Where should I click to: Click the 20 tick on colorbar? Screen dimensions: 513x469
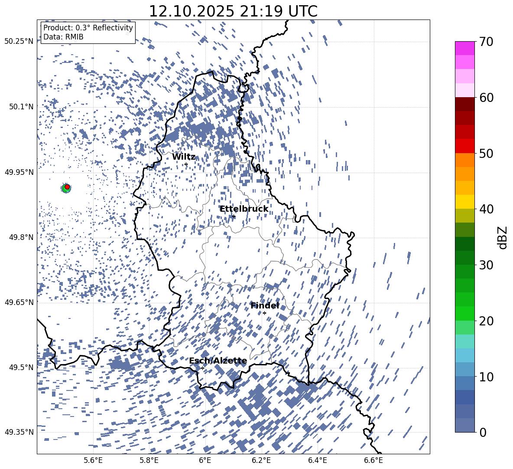coord(486,321)
